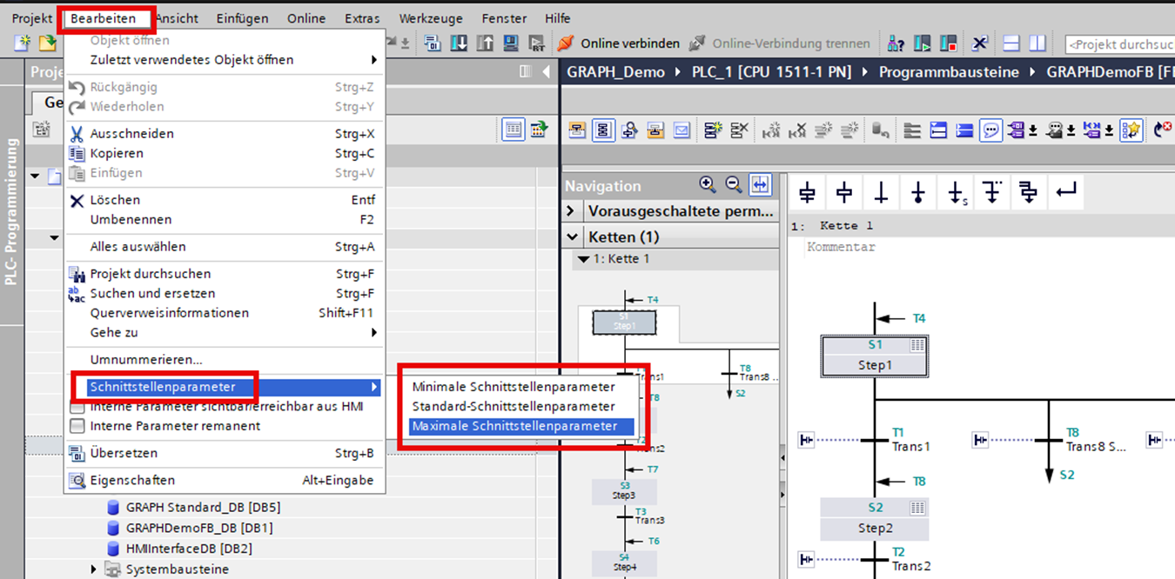Image resolution: width=1175 pixels, height=579 pixels.
Task: Click the jump-to-step arrow icon in GRAPH toolbar
Action: pos(955,193)
